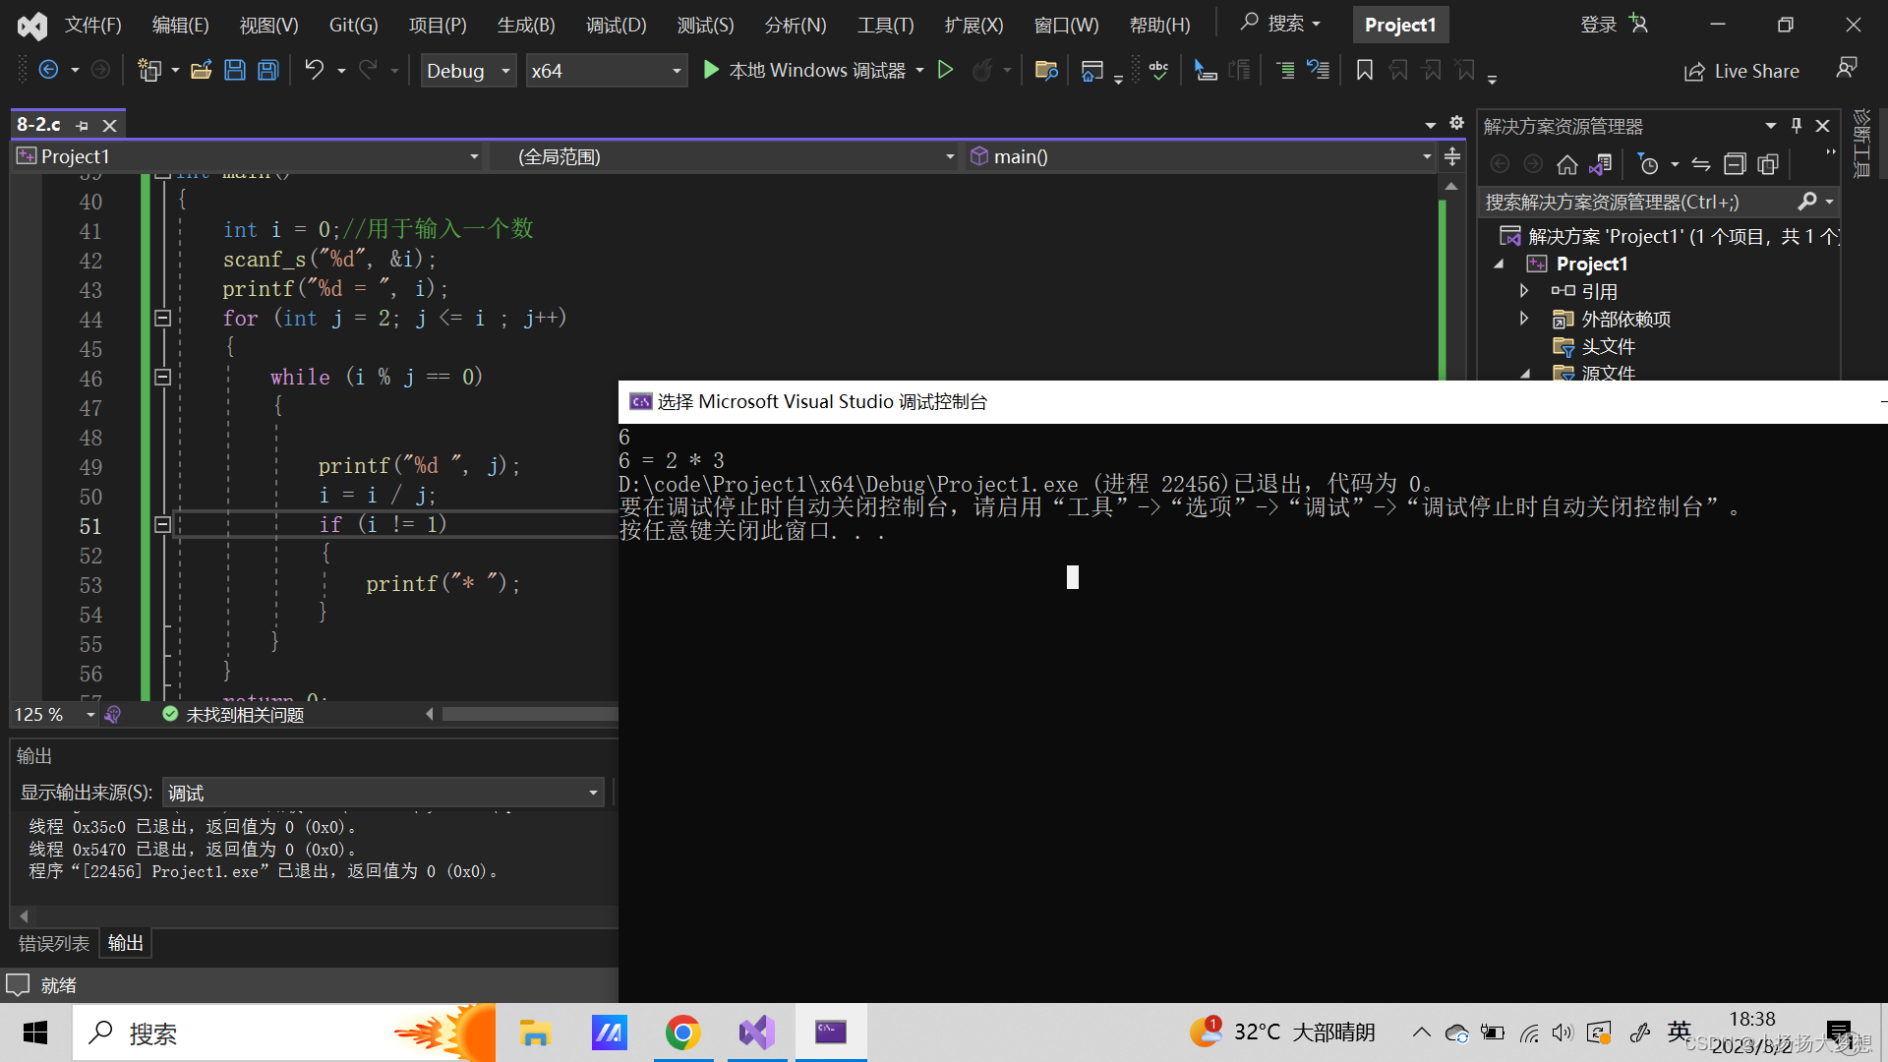Click the code cleanup brush icon

(x=113, y=715)
